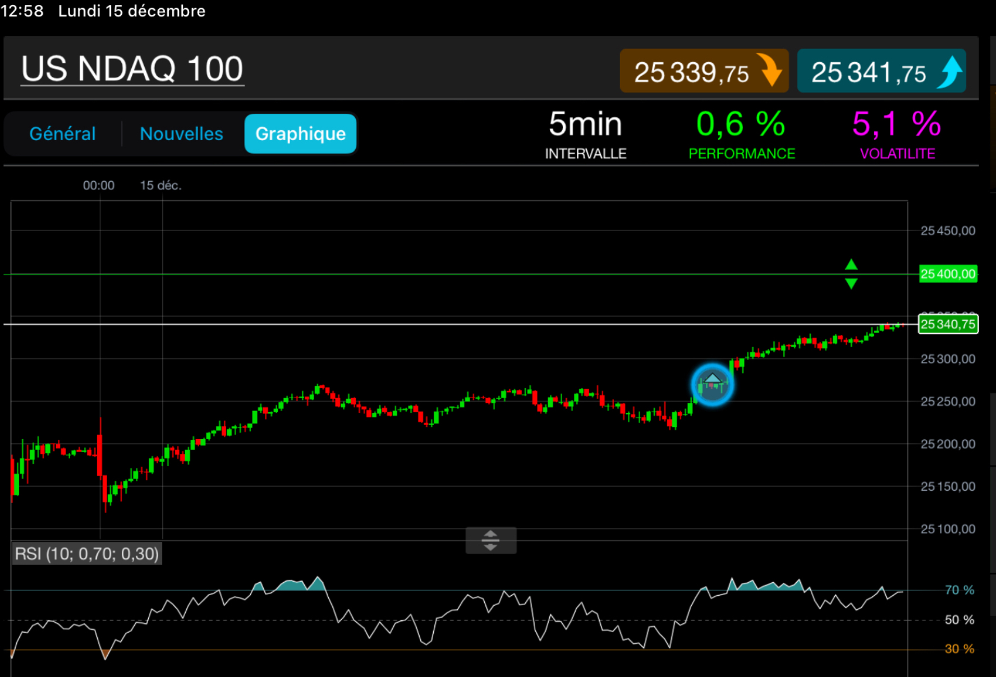Image resolution: width=996 pixels, height=677 pixels.
Task: Switch to the Général tab
Action: [63, 133]
